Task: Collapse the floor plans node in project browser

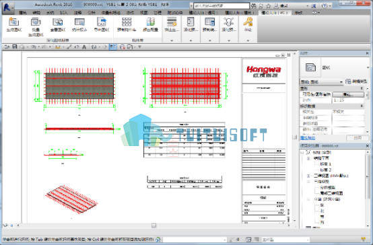Action: pyautogui.click(x=308, y=158)
